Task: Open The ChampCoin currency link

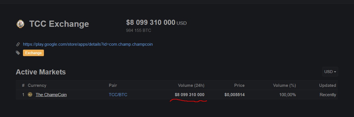Action: coord(51,95)
